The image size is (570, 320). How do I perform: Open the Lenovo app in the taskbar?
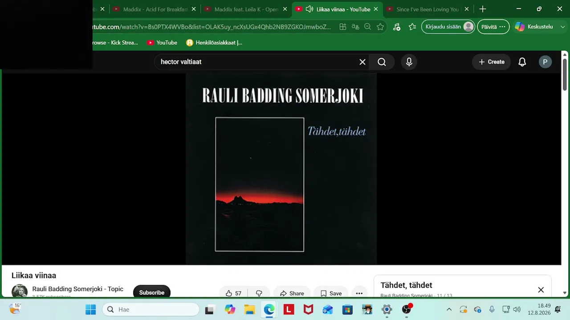pos(289,309)
